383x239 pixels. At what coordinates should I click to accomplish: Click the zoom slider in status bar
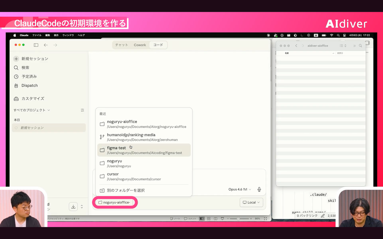(x=238, y=219)
